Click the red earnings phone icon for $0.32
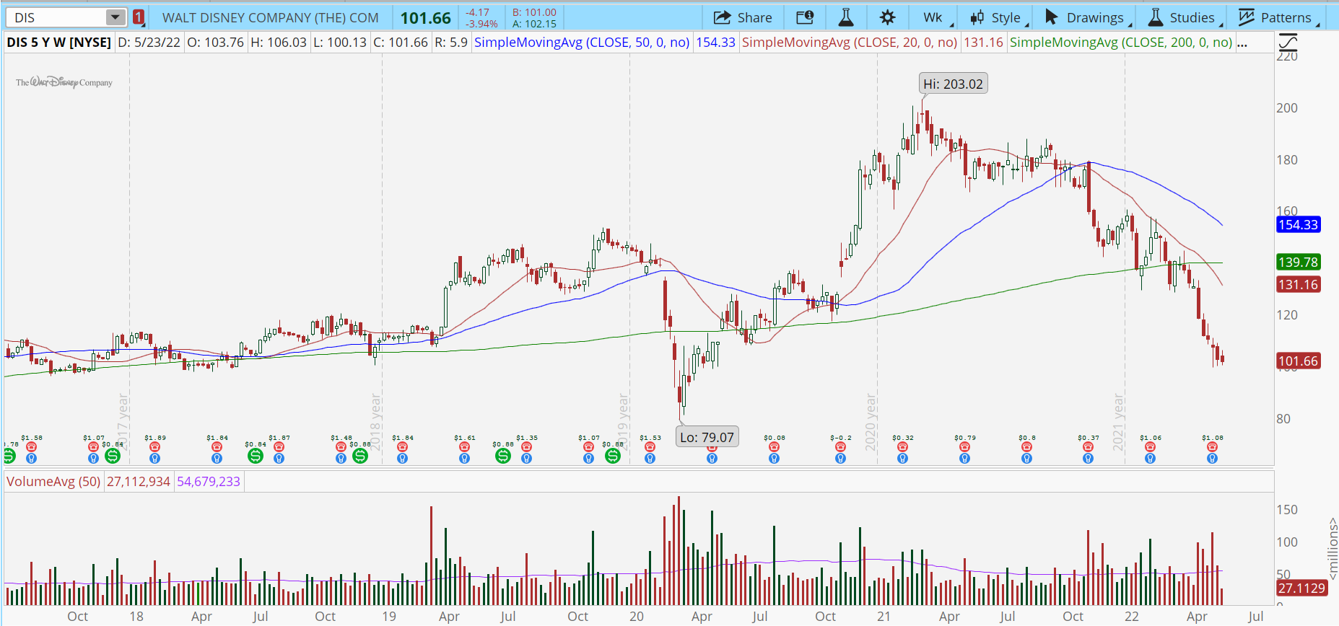Screen dimensions: 1339x626 (x=902, y=447)
